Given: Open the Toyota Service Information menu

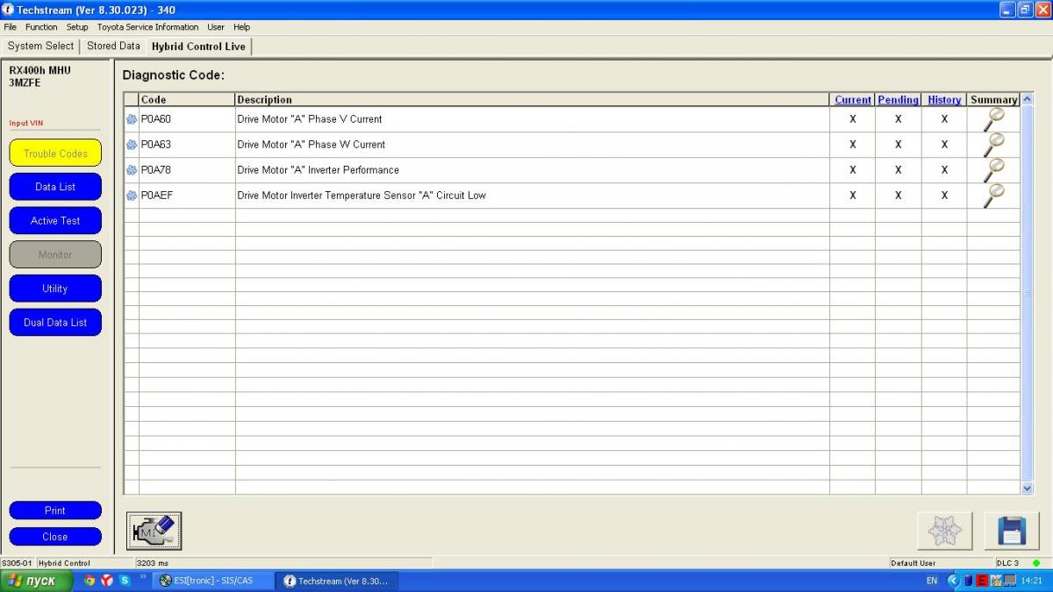Looking at the screenshot, I should 147,27.
